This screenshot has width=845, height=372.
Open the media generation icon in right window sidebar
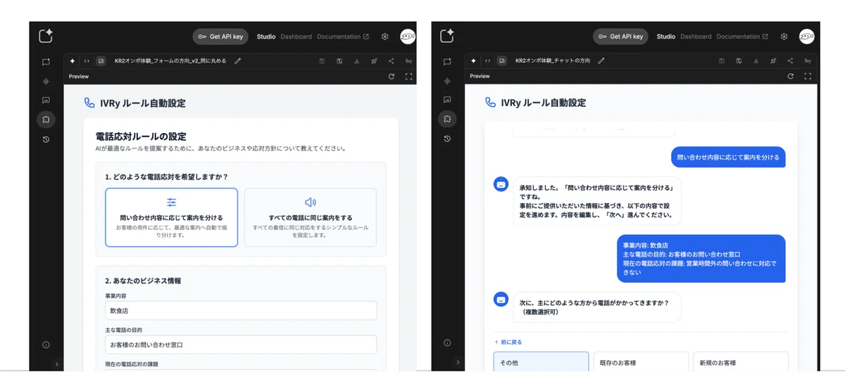(446, 101)
